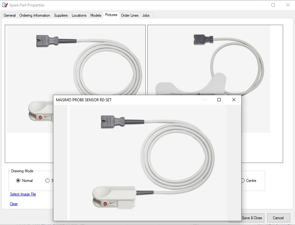Open the Ordering Information tab
295x225 pixels.
tap(35, 15)
